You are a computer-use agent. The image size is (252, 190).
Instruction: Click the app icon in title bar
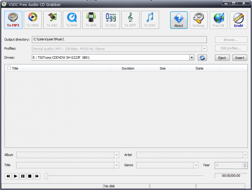[x=4, y=4]
